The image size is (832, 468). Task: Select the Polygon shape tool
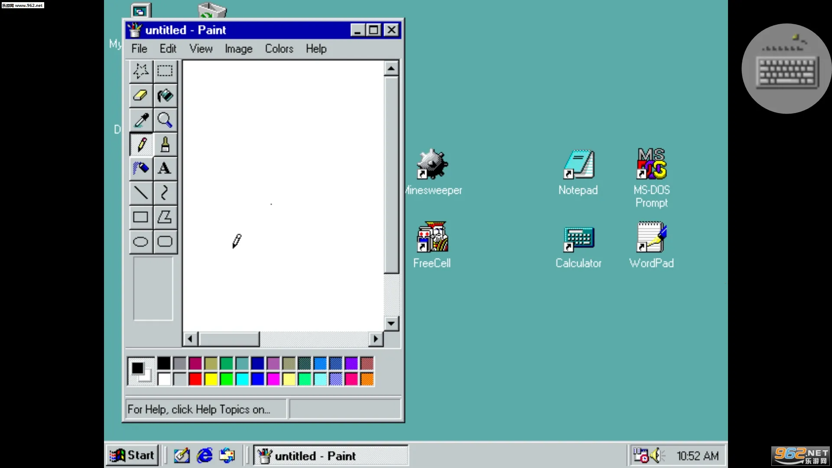(165, 217)
